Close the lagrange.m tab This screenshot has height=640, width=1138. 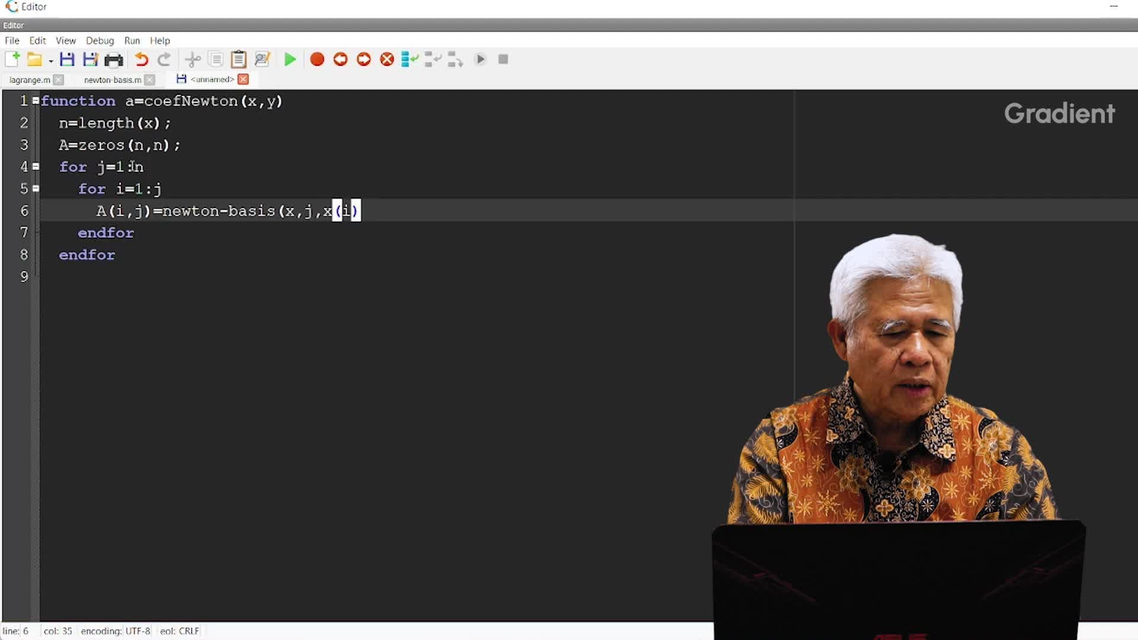coord(58,79)
